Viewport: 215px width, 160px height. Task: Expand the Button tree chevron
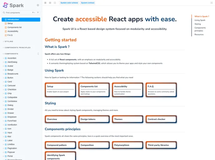coord(3,78)
